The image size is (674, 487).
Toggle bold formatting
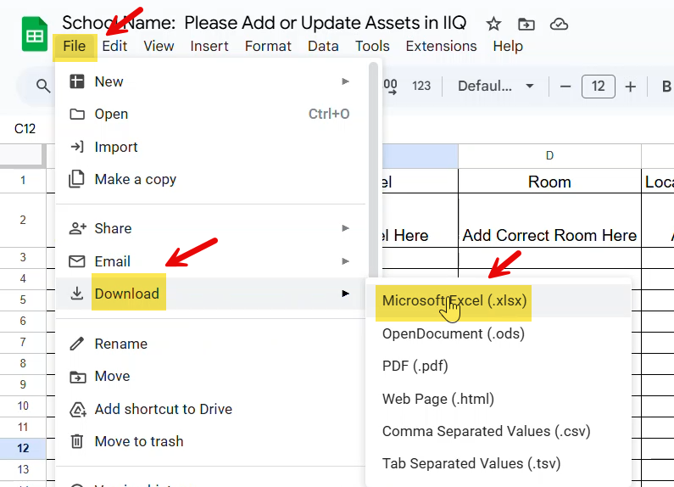click(x=666, y=86)
